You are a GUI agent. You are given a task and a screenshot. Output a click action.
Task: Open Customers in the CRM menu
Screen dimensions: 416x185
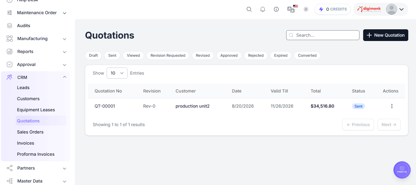tap(28, 99)
